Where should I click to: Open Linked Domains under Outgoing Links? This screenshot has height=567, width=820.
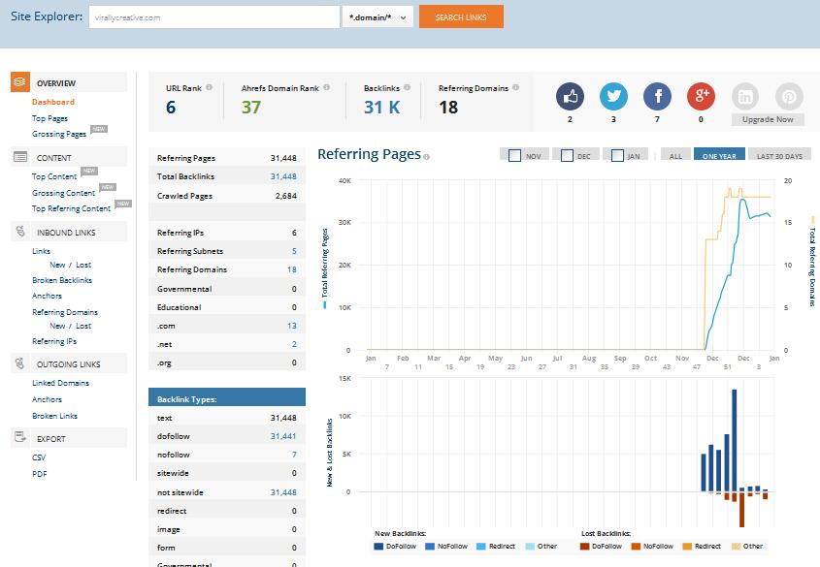pos(60,383)
